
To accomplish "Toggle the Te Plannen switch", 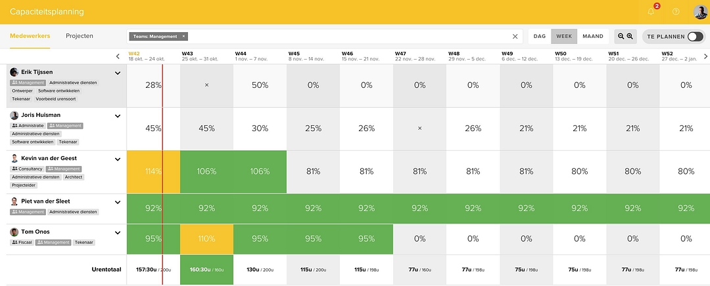I will tap(694, 37).
